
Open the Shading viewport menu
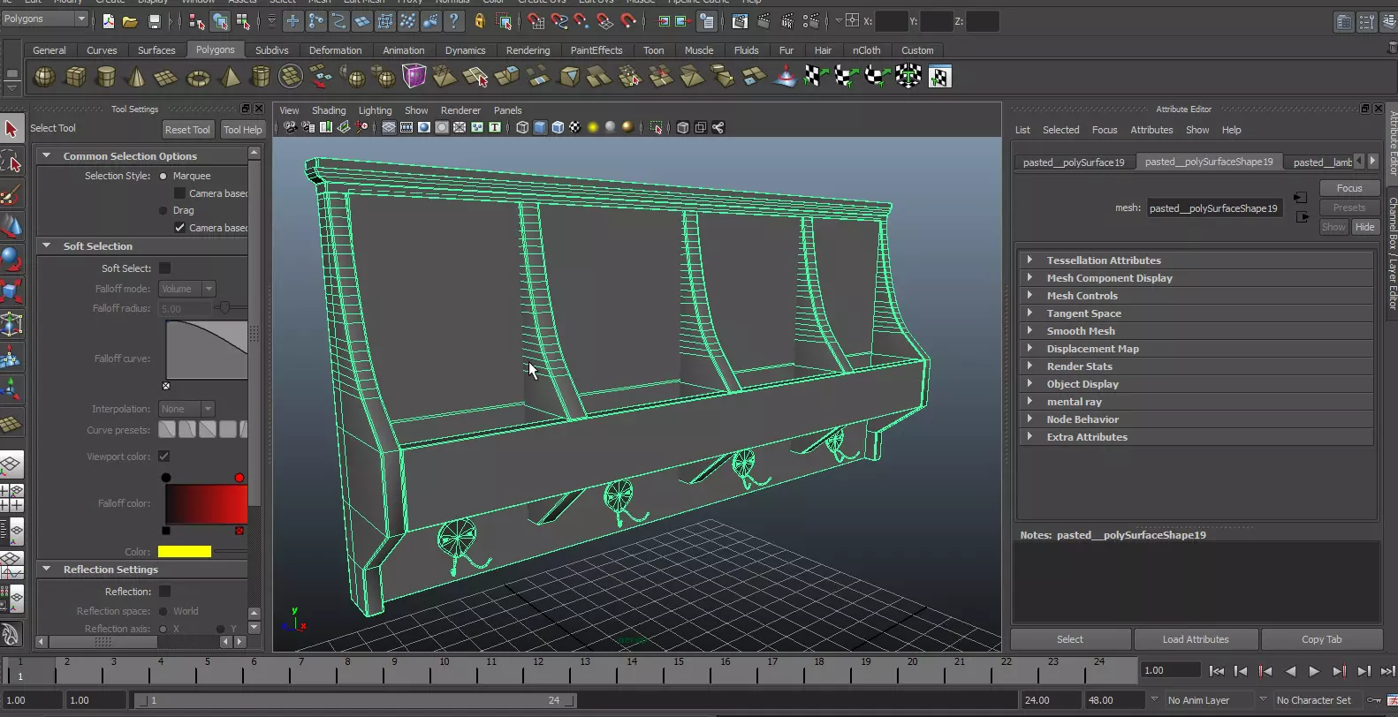click(328, 110)
